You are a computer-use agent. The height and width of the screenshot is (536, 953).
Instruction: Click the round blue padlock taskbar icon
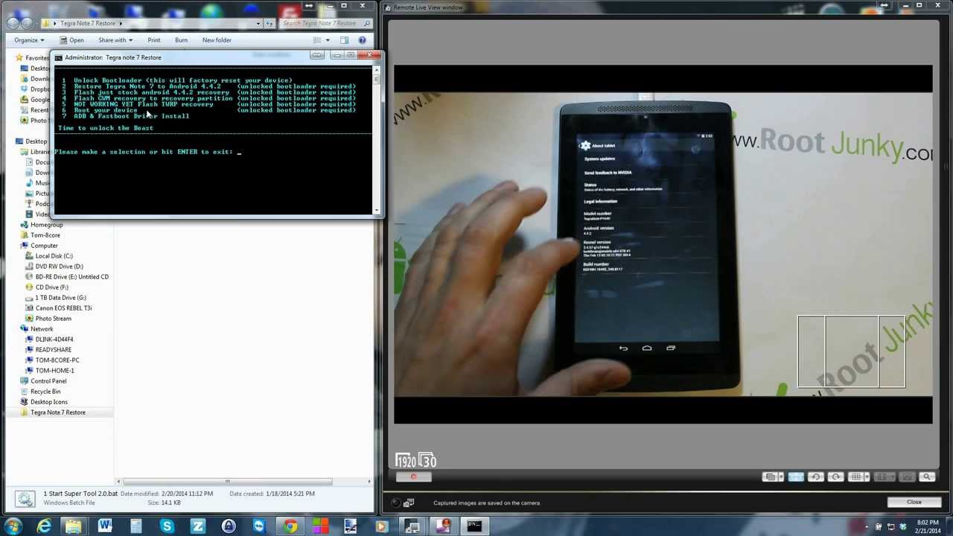(x=228, y=526)
